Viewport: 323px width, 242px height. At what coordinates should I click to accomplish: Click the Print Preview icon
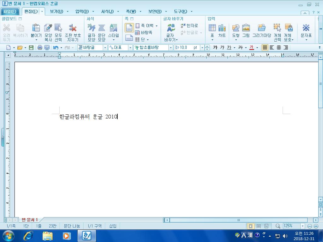(x=47, y=48)
